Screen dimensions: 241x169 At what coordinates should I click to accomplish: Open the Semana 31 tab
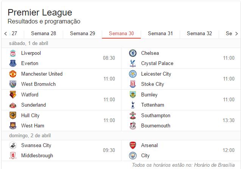coord(160,33)
